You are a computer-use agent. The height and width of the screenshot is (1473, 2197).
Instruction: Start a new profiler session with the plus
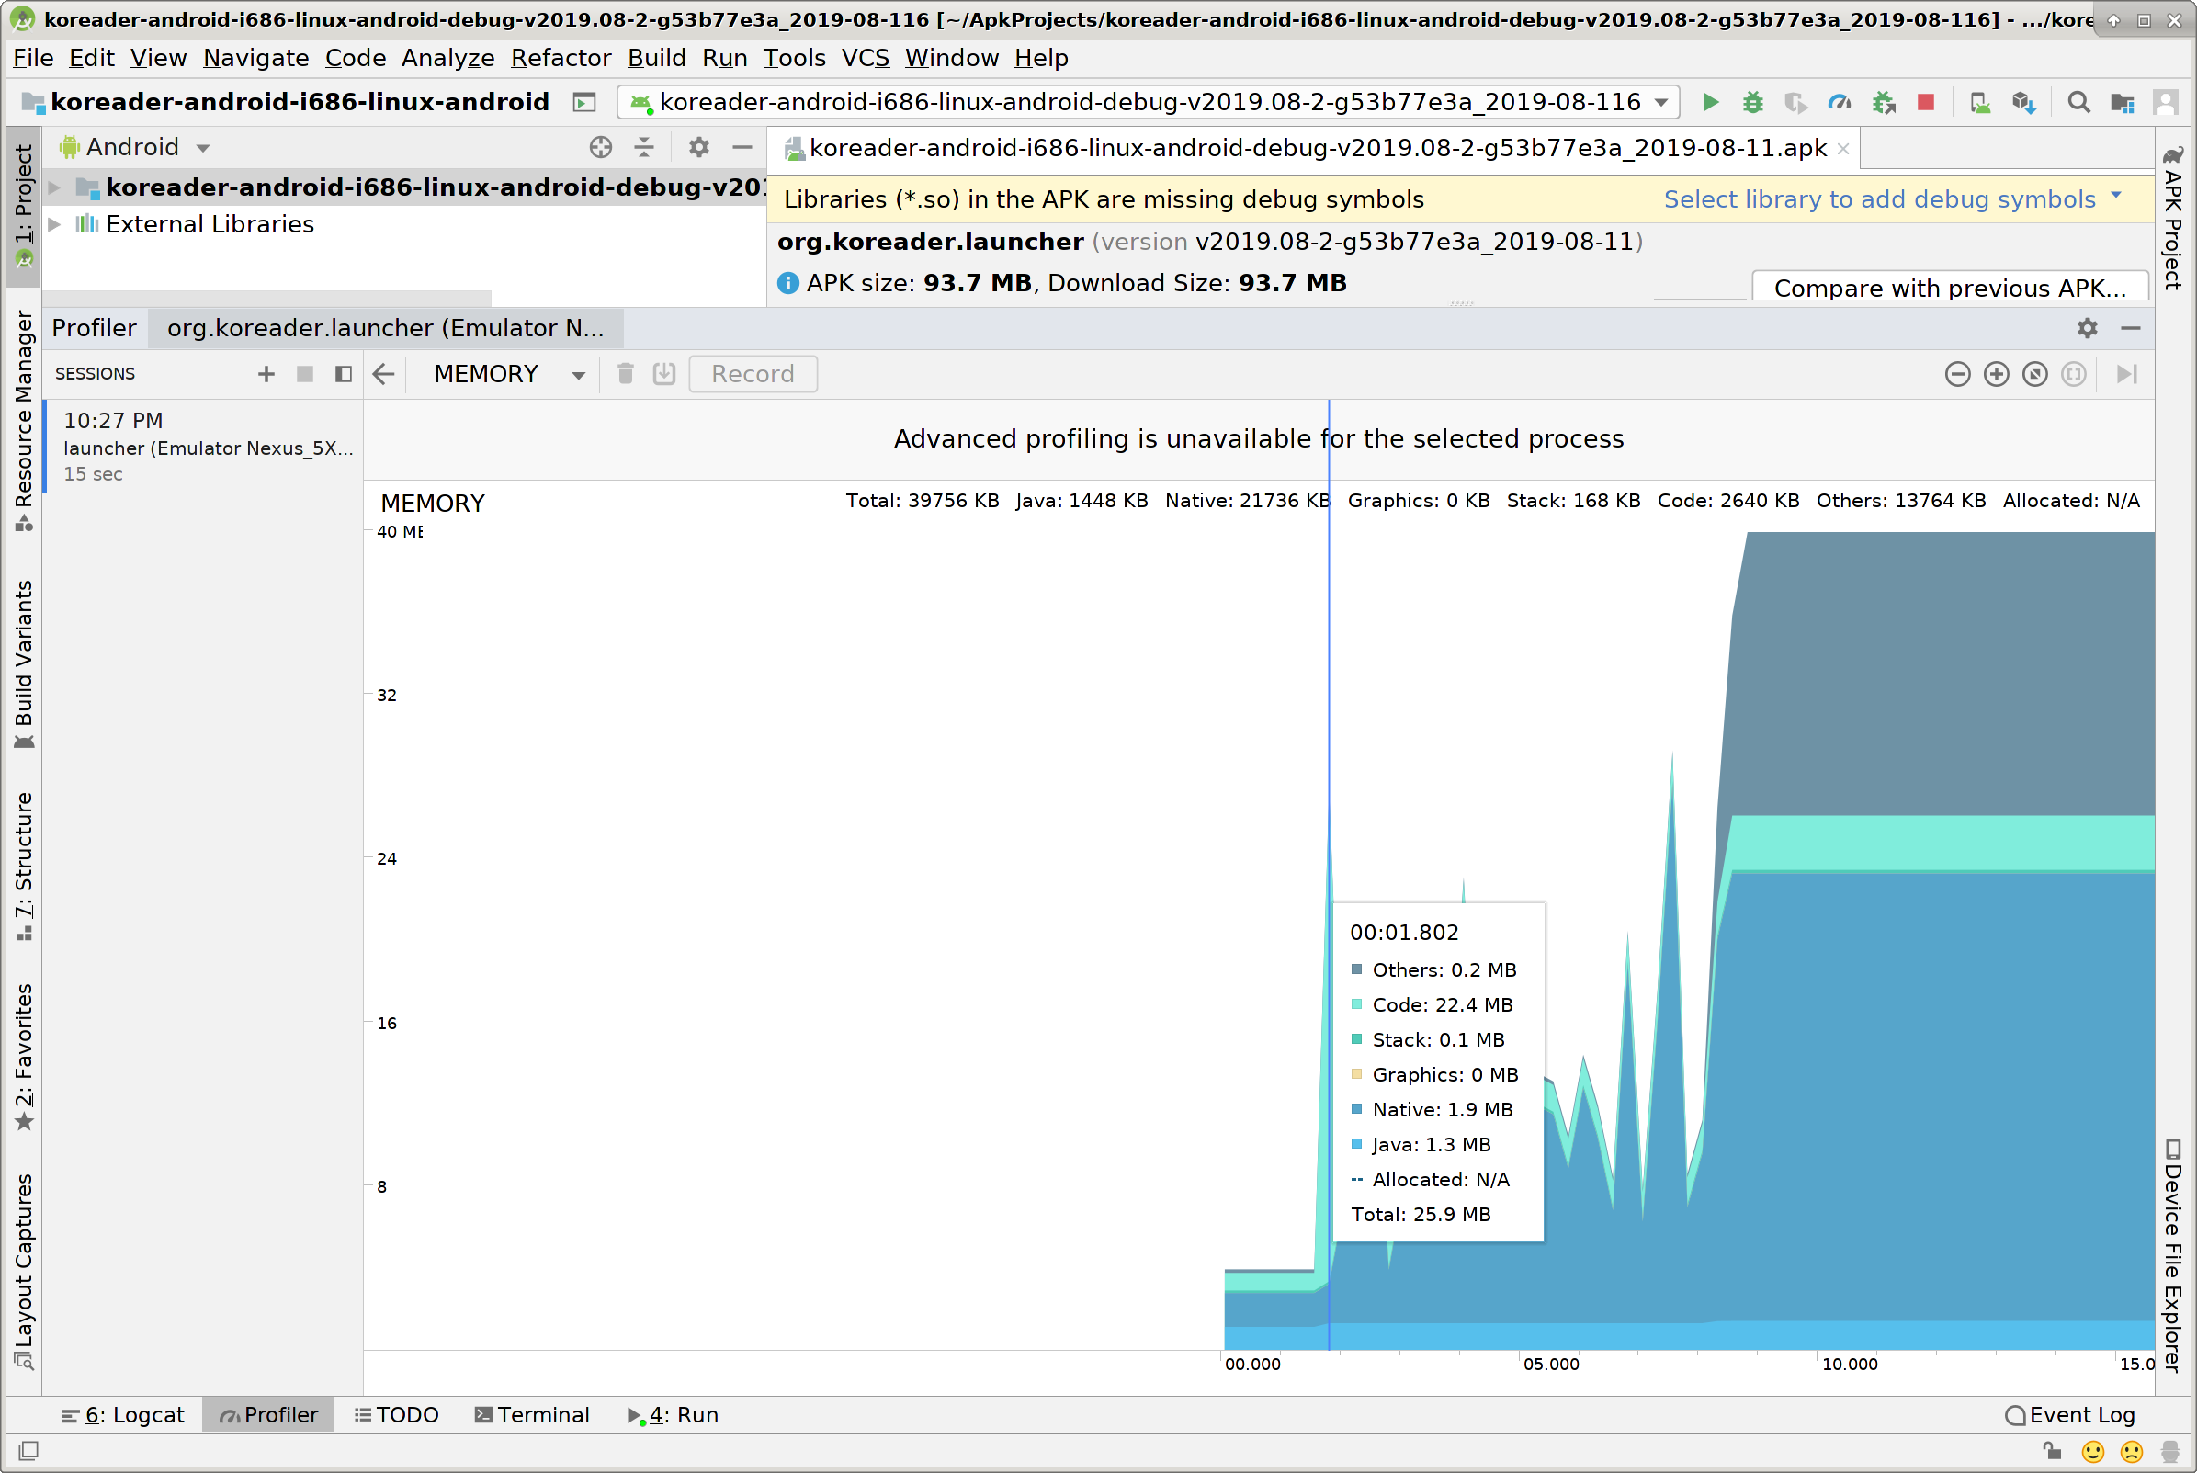[266, 373]
